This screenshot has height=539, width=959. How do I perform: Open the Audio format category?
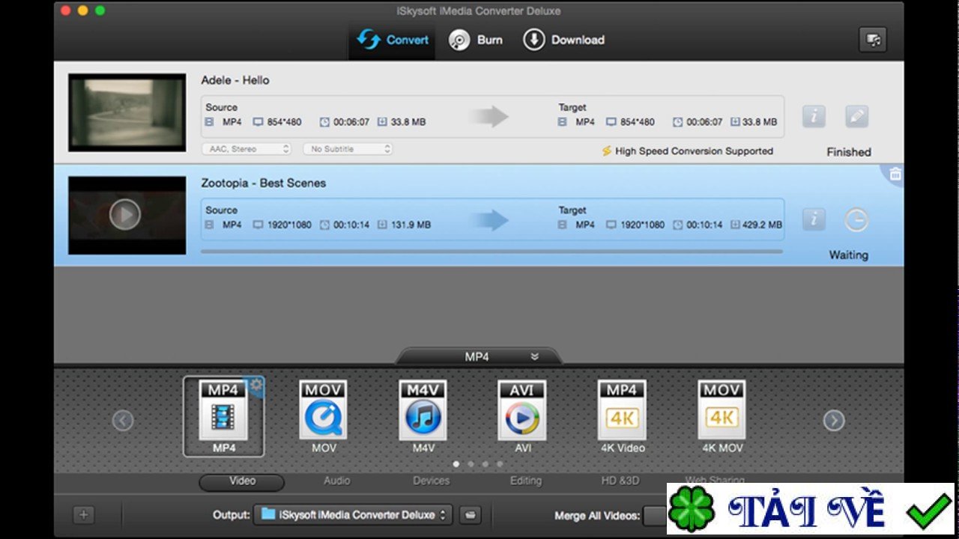336,481
